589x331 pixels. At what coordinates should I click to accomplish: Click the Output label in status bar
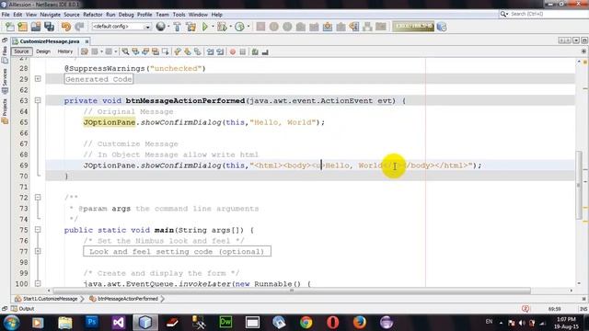[x=27, y=309]
